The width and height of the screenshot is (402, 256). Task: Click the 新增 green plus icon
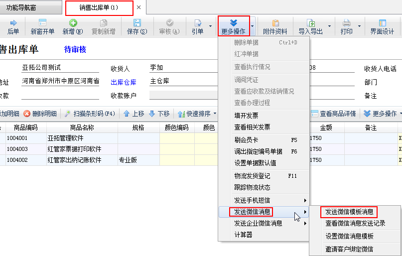73,23
